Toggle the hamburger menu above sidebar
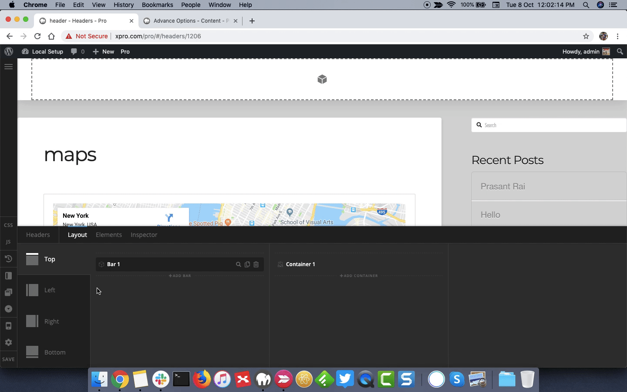 [8, 67]
